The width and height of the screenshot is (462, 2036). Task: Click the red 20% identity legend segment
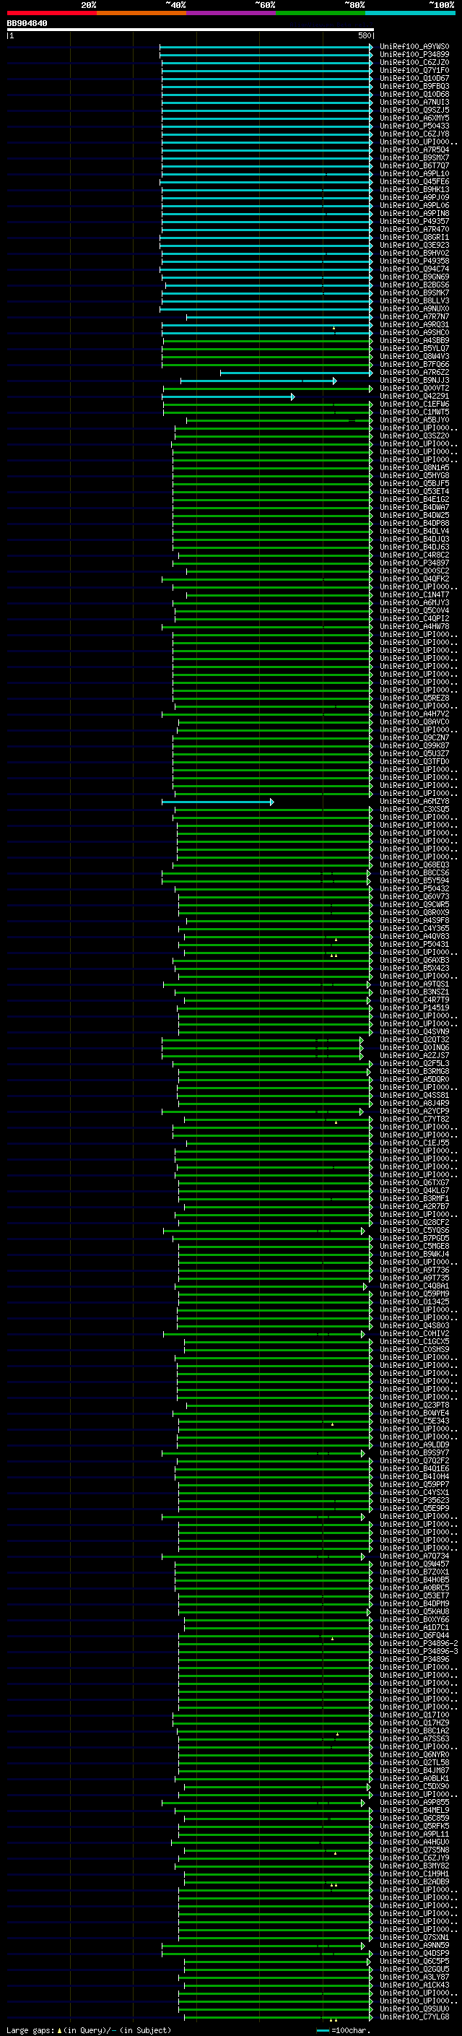pyautogui.click(x=51, y=13)
